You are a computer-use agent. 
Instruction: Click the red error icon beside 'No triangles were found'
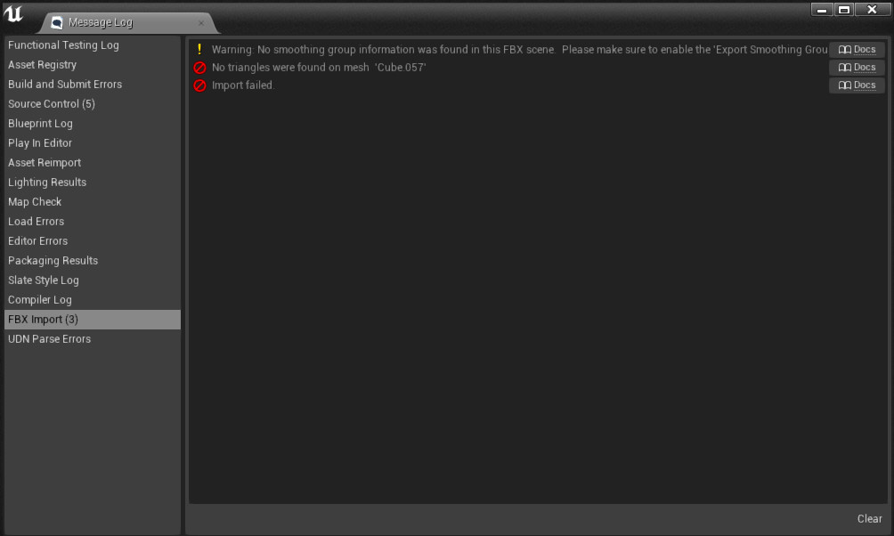tap(199, 68)
